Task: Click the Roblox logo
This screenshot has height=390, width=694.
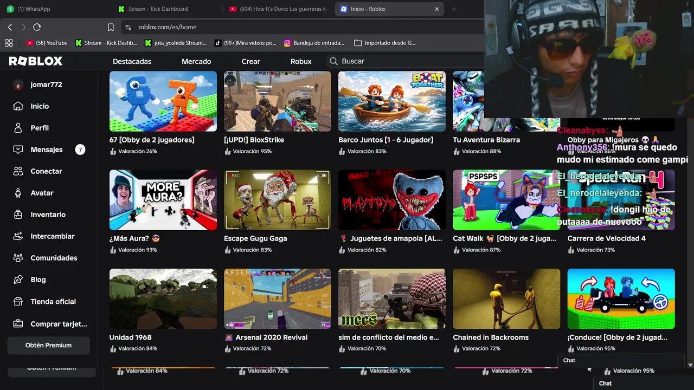Action: pyautogui.click(x=36, y=61)
